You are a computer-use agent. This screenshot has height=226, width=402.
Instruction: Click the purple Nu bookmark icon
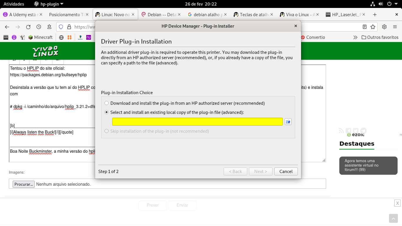pos(89,37)
